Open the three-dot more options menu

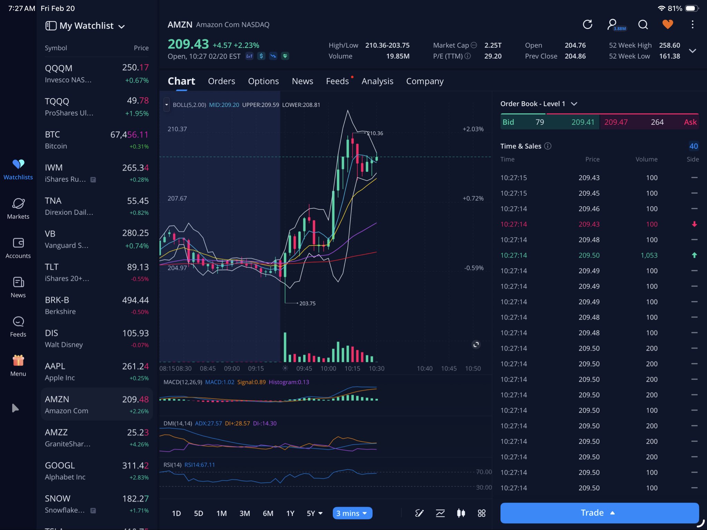pos(692,24)
